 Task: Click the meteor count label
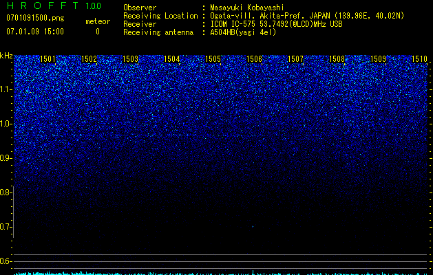98,21
